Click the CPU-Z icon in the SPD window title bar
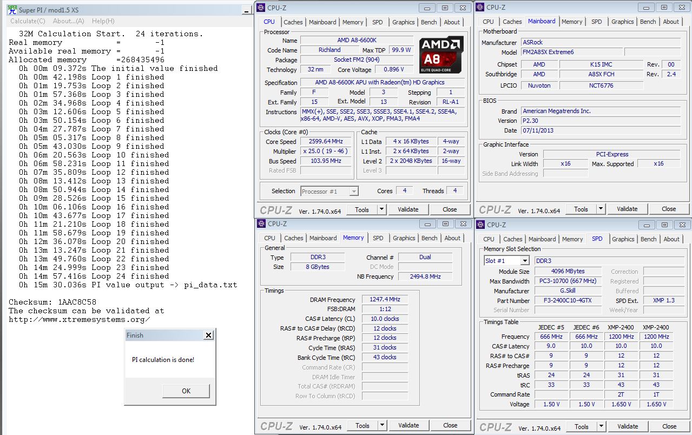This screenshot has width=692, height=435. [480, 225]
